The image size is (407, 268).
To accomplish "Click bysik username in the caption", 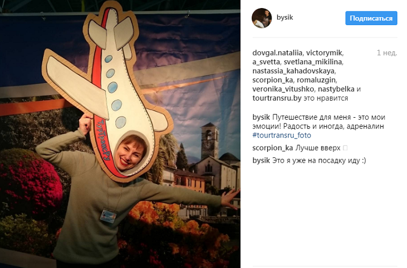I will [261, 117].
